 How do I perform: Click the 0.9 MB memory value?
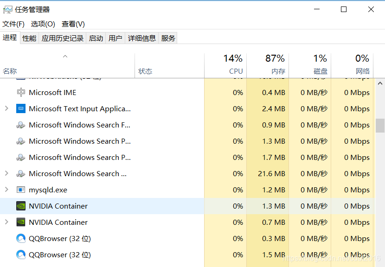(274, 125)
